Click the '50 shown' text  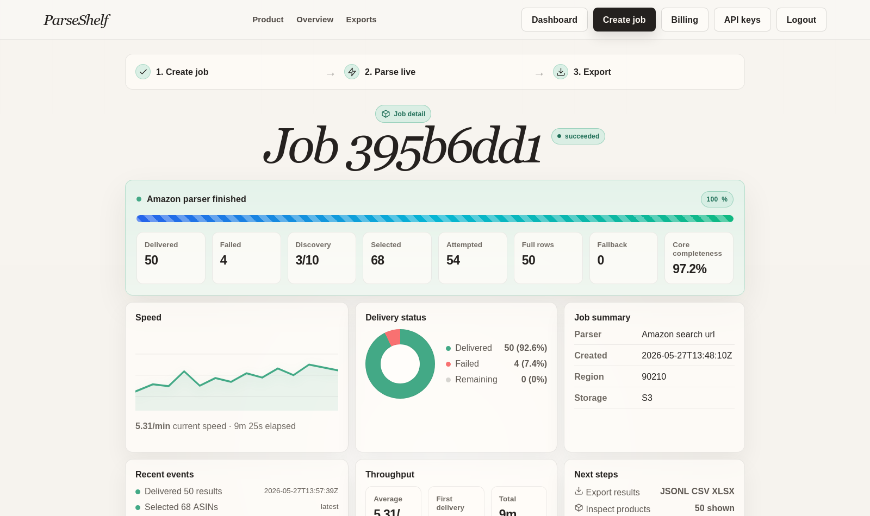(x=714, y=508)
